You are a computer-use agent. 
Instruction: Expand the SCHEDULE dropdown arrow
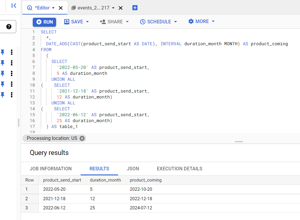point(175,22)
